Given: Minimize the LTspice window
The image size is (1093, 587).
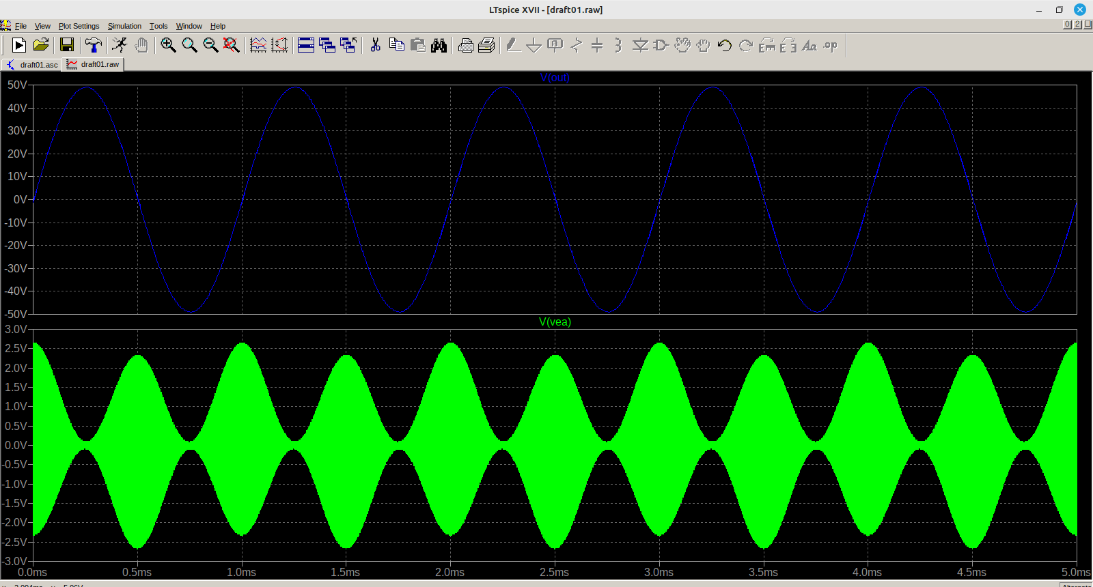Looking at the screenshot, I should (1039, 10).
